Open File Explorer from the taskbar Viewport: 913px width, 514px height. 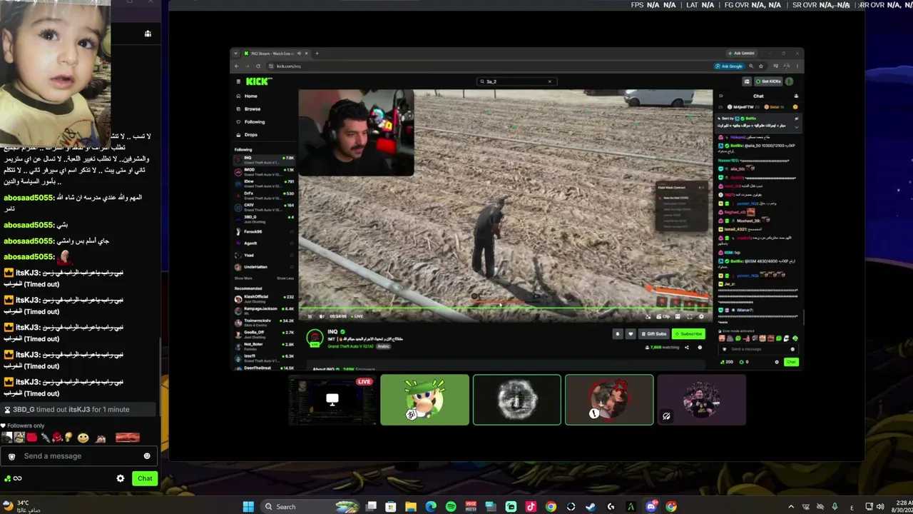coord(411,506)
